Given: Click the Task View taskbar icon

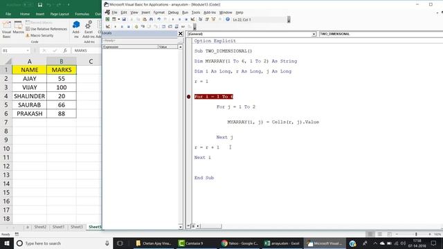Looking at the screenshot, I should point(120,243).
